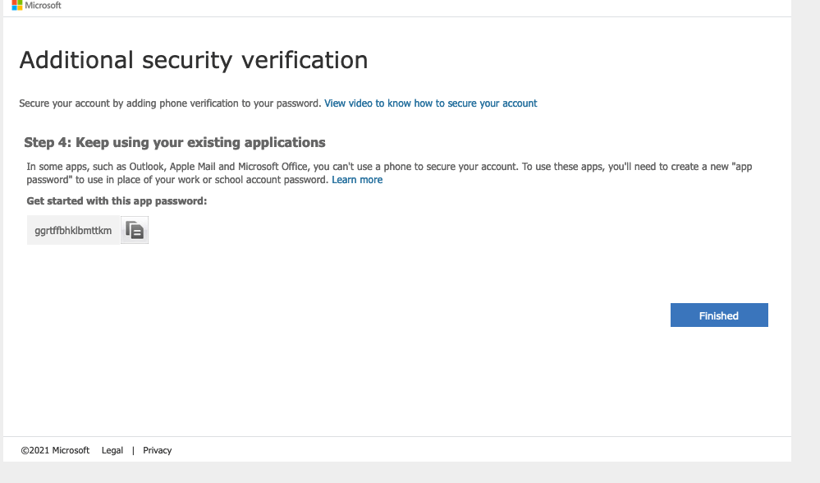Click the Finished button
820x483 pixels.
[x=719, y=315]
